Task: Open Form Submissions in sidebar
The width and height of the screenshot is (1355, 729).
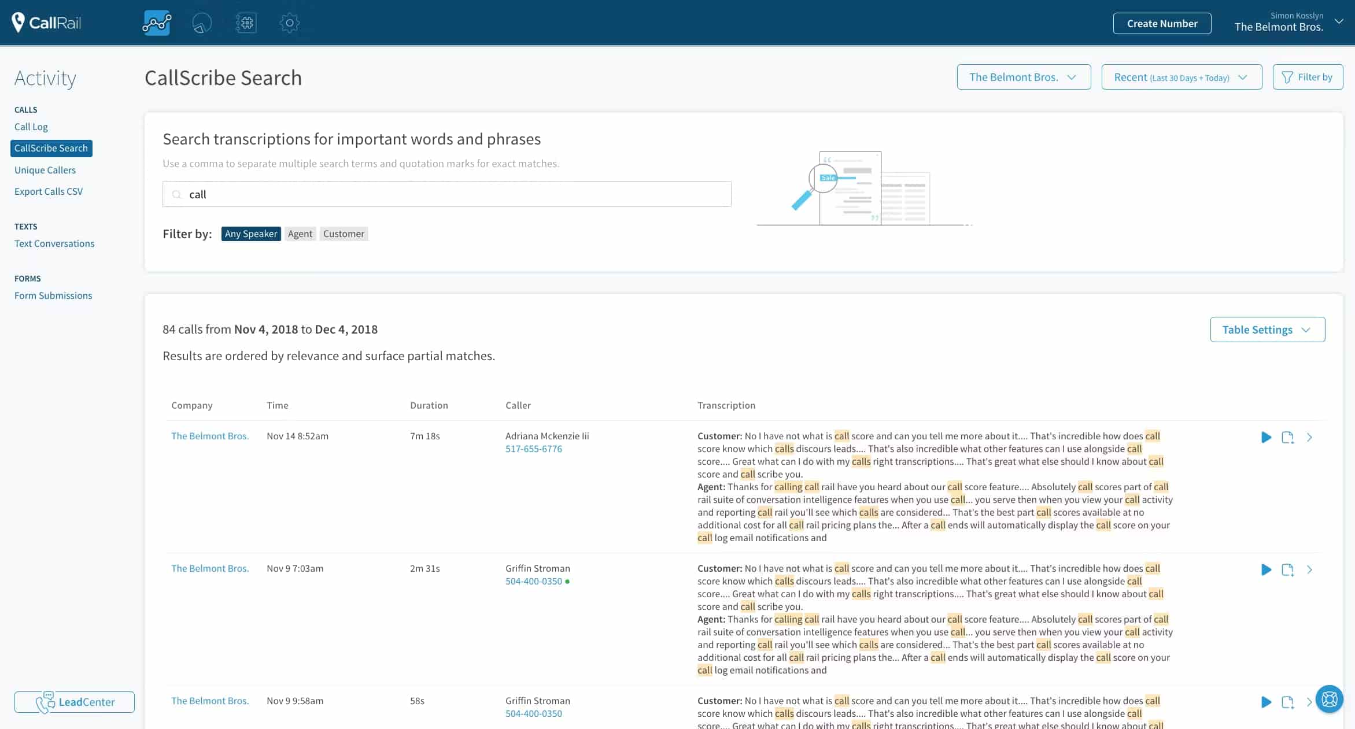Action: (x=53, y=295)
